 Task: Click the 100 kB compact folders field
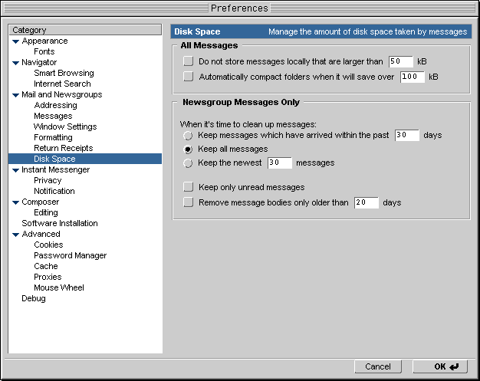(413, 77)
